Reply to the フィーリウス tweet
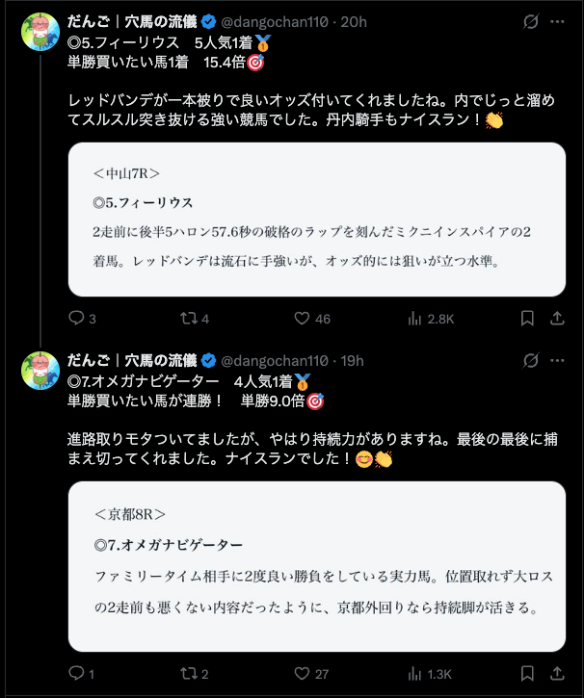The width and height of the screenshot is (584, 698). (77, 319)
